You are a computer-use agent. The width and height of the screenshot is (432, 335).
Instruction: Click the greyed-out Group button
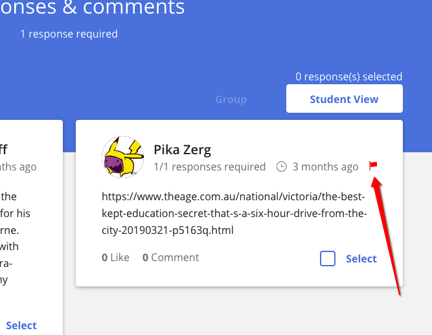point(231,99)
